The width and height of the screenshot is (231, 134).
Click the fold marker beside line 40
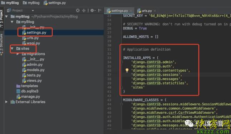[x=122, y=87]
